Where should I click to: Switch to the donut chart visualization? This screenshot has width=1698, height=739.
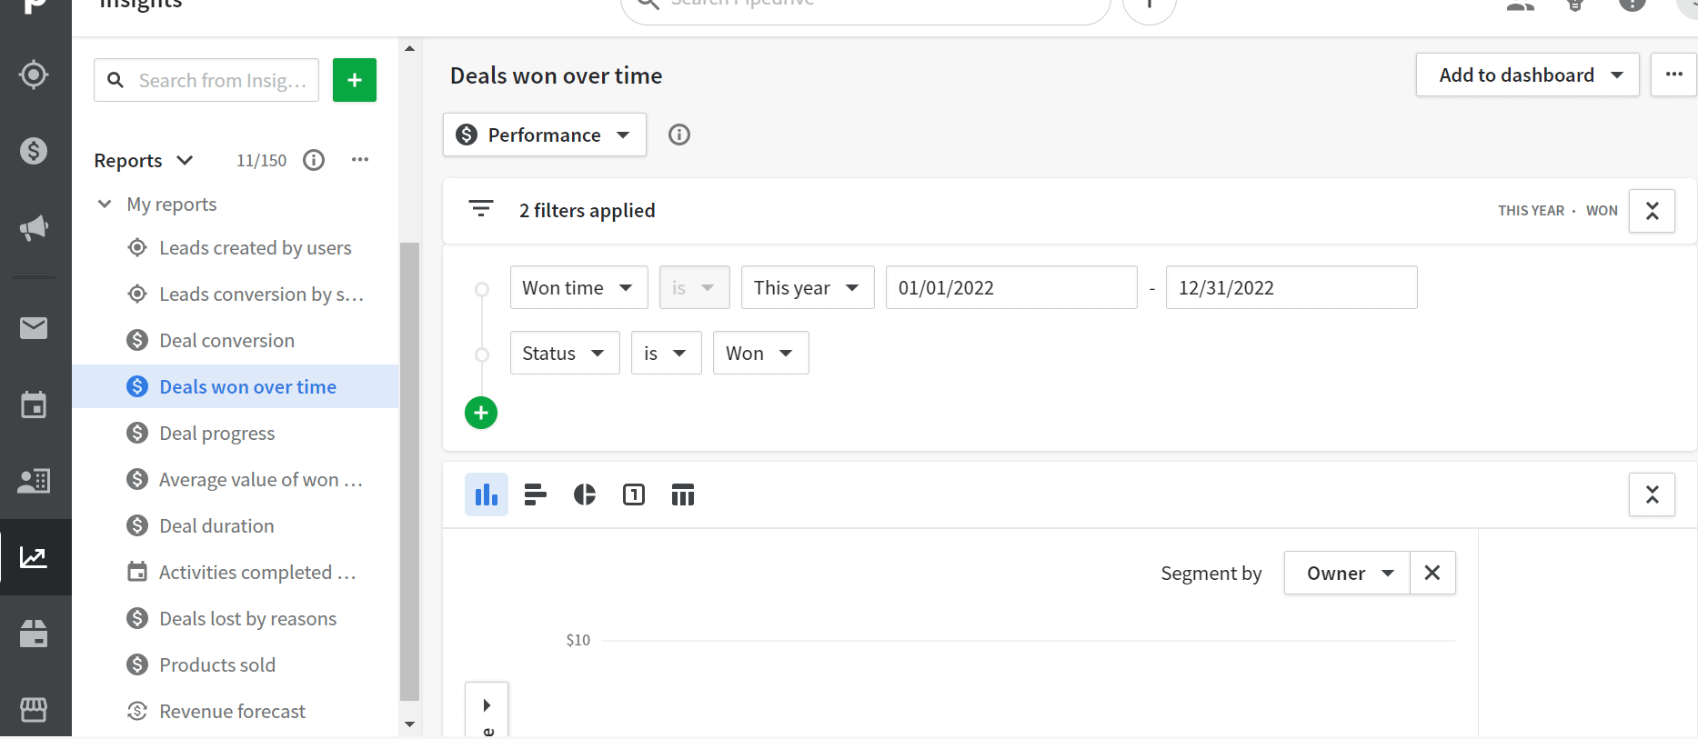584,494
